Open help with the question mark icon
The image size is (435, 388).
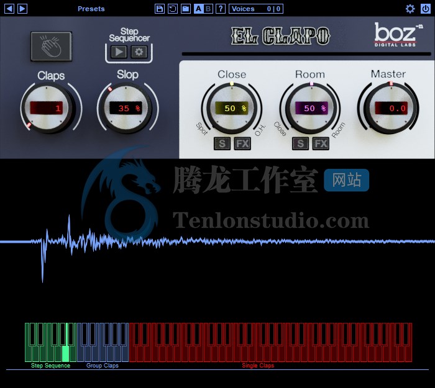pyautogui.click(x=221, y=9)
